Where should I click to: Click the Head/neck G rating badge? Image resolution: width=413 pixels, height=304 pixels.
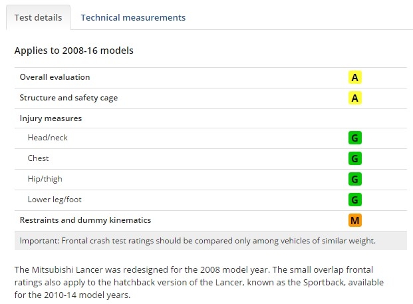tap(354, 138)
